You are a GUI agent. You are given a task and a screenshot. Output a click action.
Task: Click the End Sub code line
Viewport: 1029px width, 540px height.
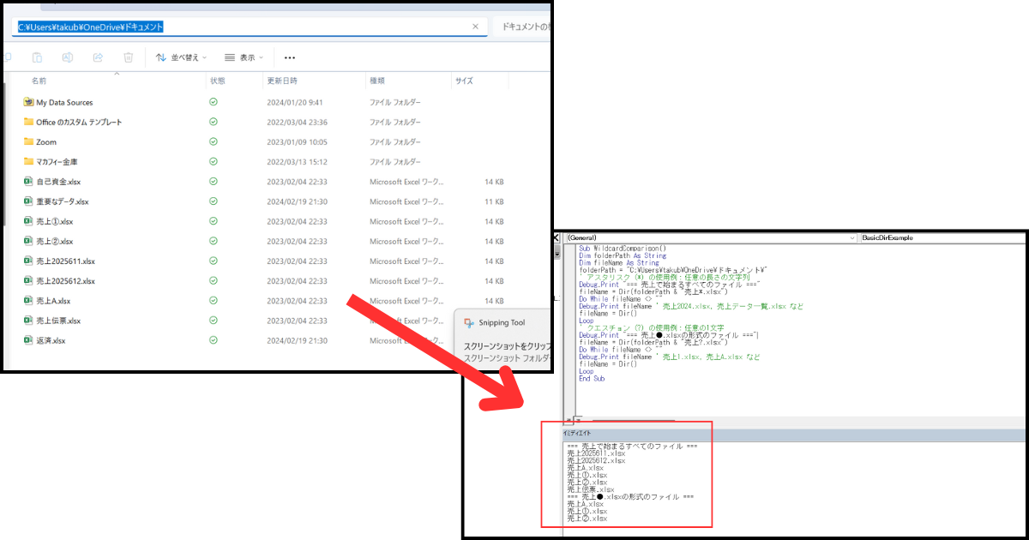[x=592, y=378]
